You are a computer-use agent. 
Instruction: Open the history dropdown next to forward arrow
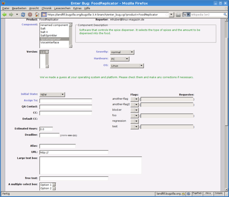tap(17, 15)
